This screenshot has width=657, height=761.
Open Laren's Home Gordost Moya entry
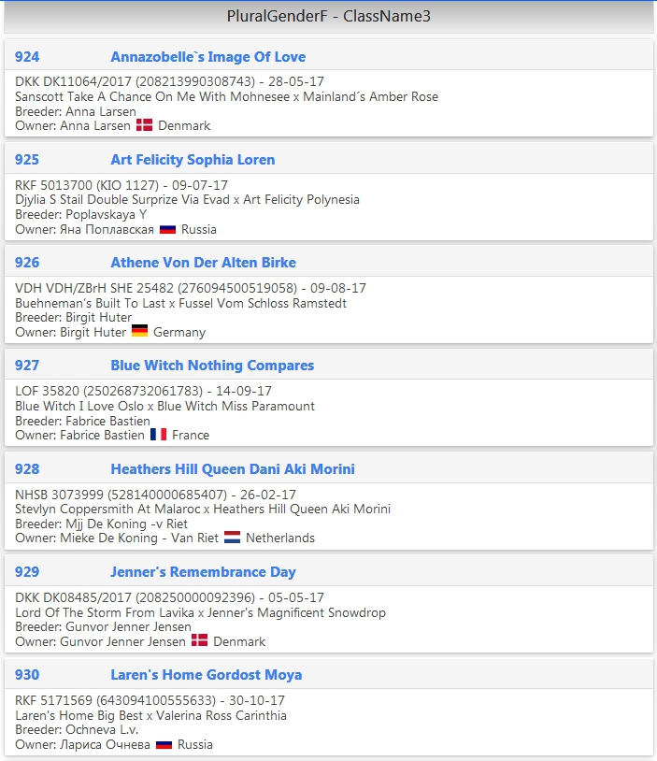pyautogui.click(x=207, y=675)
